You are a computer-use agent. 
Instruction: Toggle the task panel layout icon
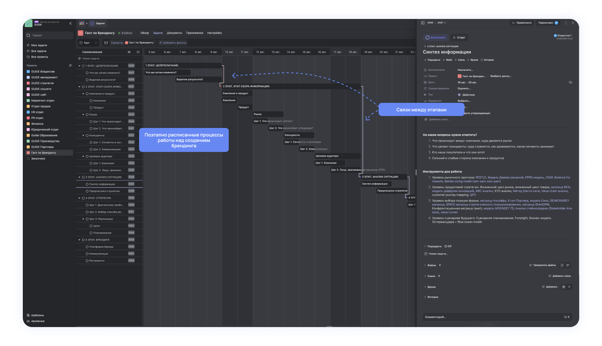423,23
